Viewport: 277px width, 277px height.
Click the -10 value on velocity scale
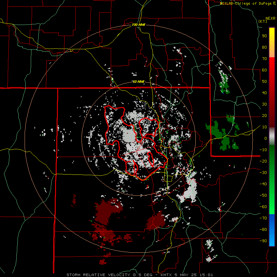(263, 150)
